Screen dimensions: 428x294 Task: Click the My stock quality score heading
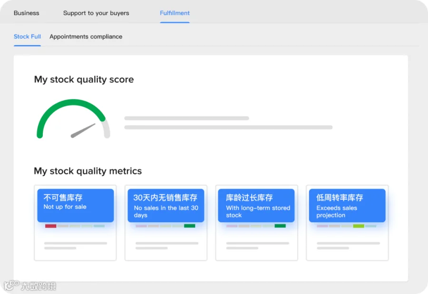click(x=84, y=79)
